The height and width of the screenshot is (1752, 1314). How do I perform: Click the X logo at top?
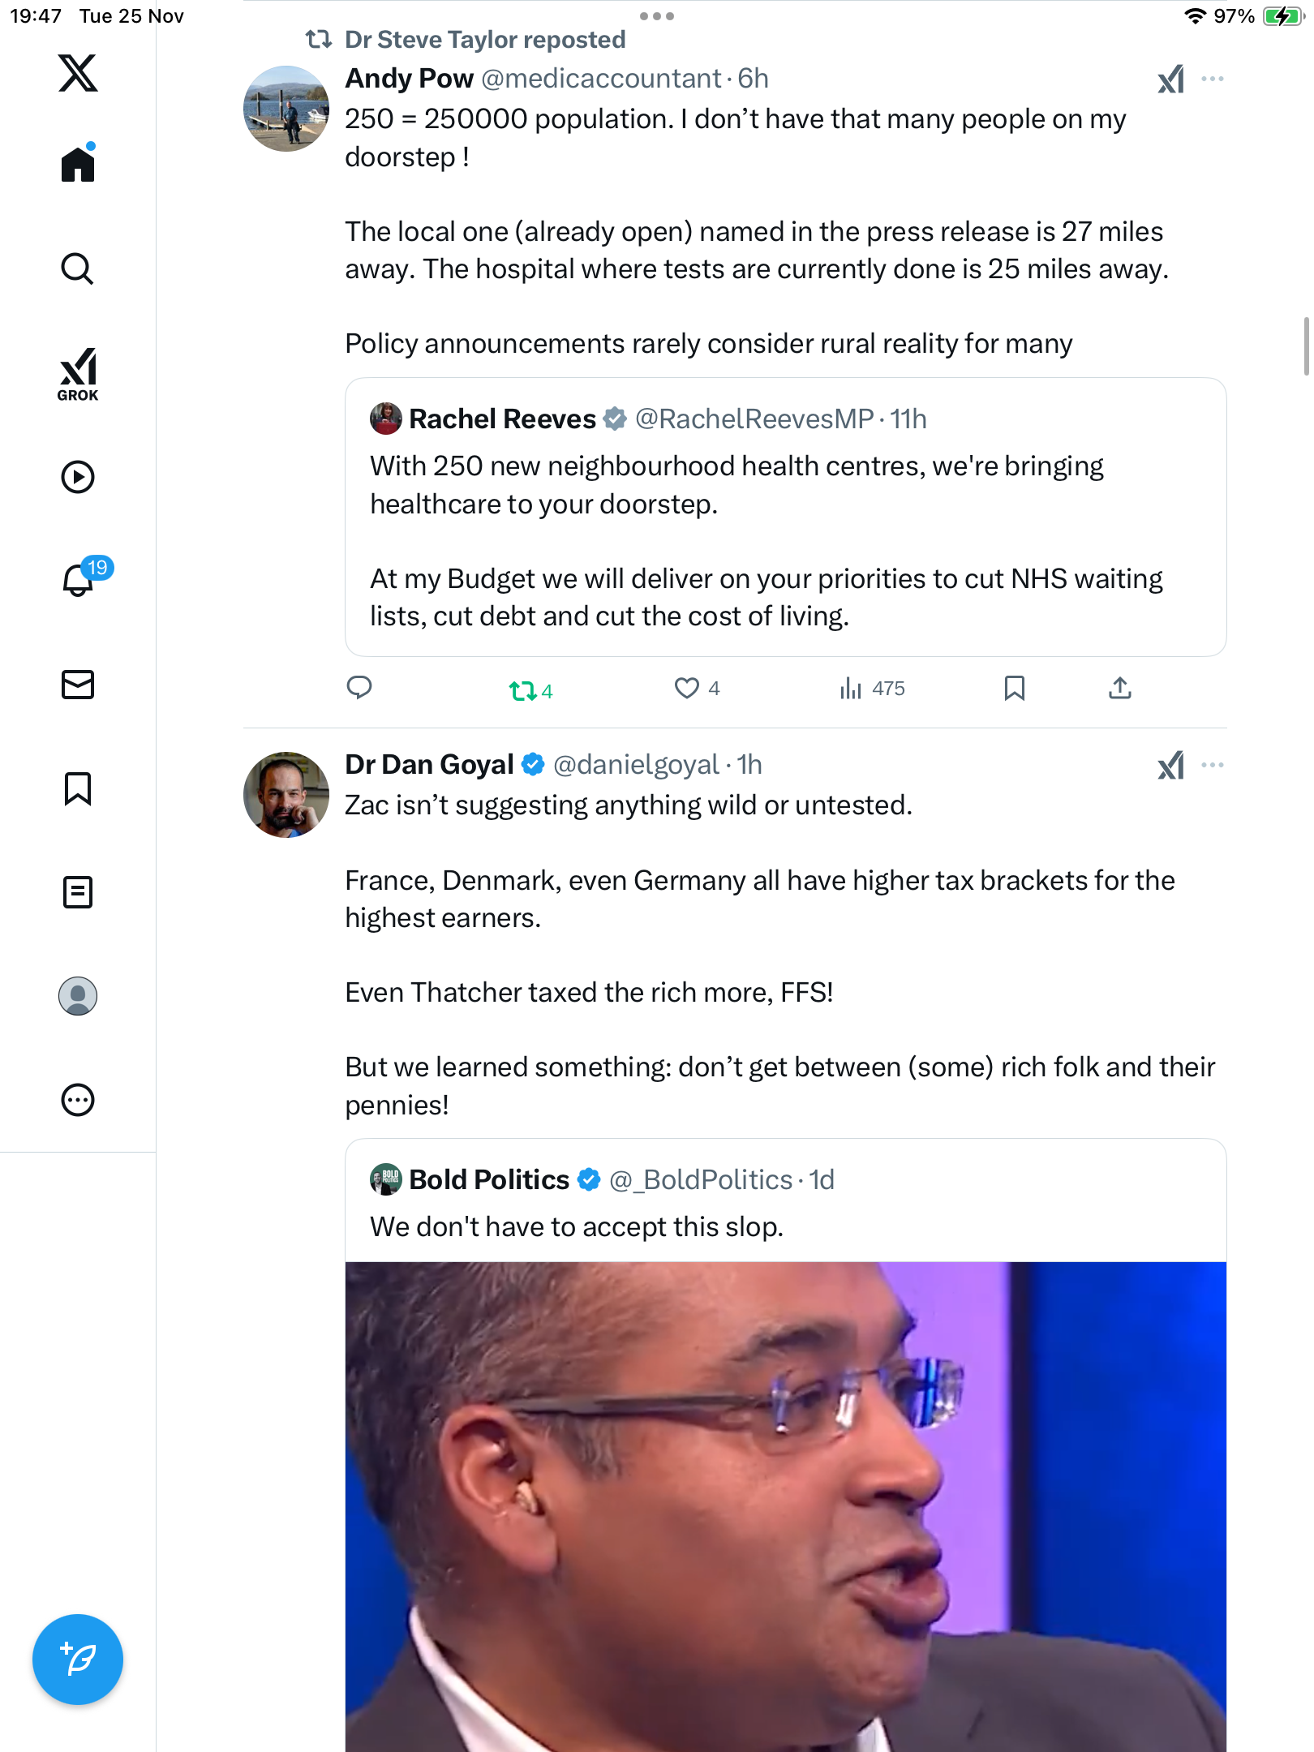tap(78, 73)
